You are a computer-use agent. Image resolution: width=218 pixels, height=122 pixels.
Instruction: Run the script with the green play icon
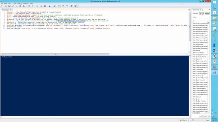[x=37, y=6]
